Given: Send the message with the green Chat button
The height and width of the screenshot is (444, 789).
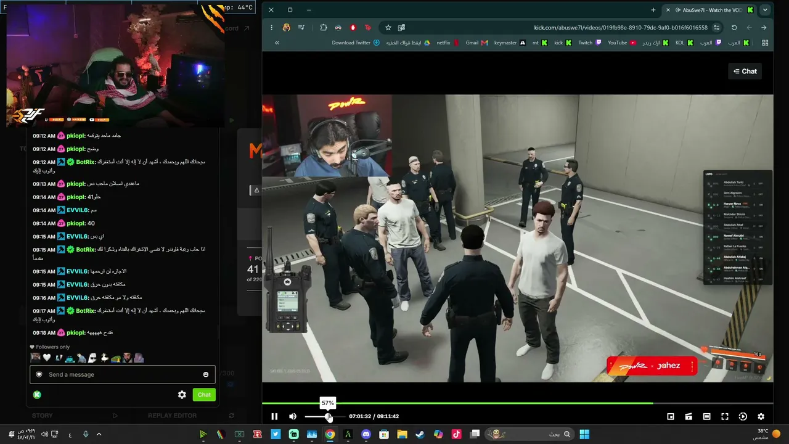Looking at the screenshot, I should 204,395.
